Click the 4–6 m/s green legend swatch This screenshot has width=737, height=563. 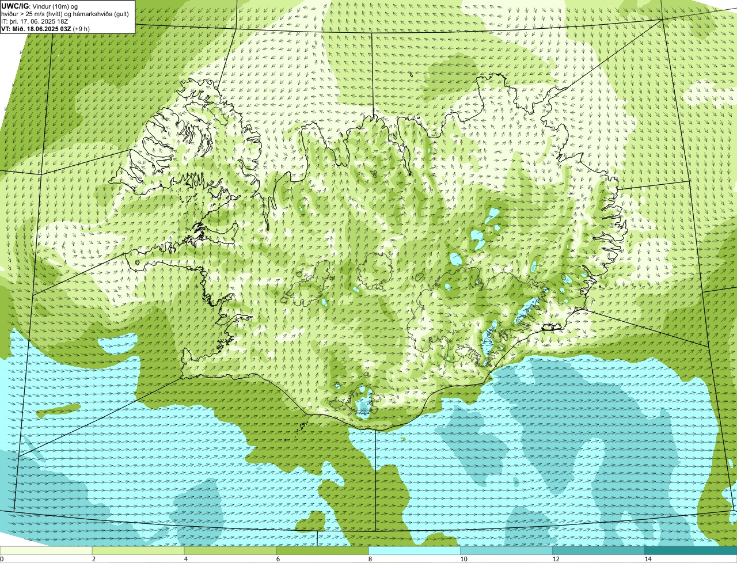230,550
